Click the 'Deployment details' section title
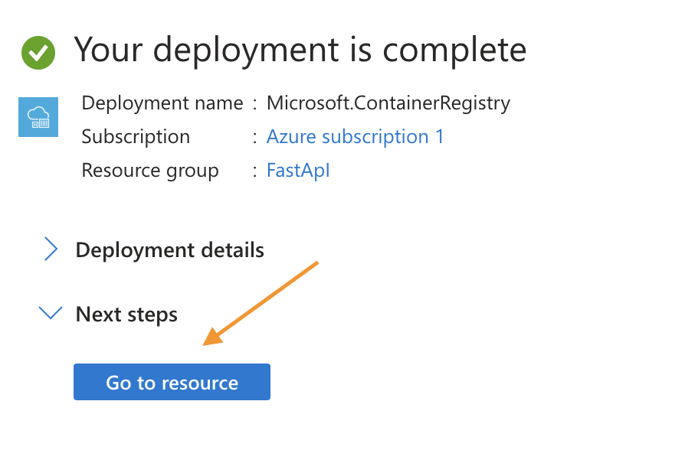Image resolution: width=685 pixels, height=450 pixels. pos(169,250)
